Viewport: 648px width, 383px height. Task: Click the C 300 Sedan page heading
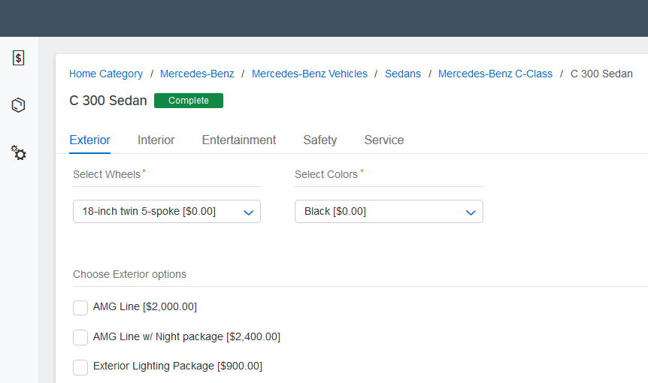coord(108,101)
